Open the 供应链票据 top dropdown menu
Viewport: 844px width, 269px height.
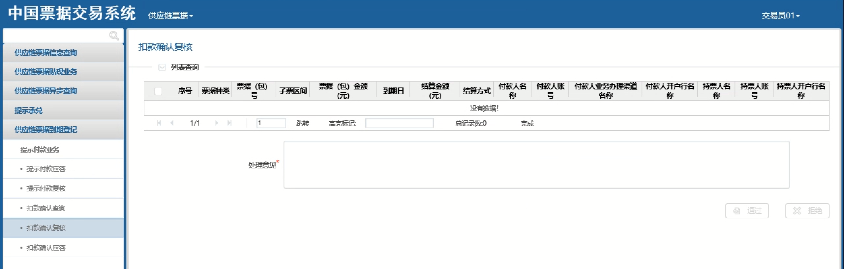tap(170, 15)
